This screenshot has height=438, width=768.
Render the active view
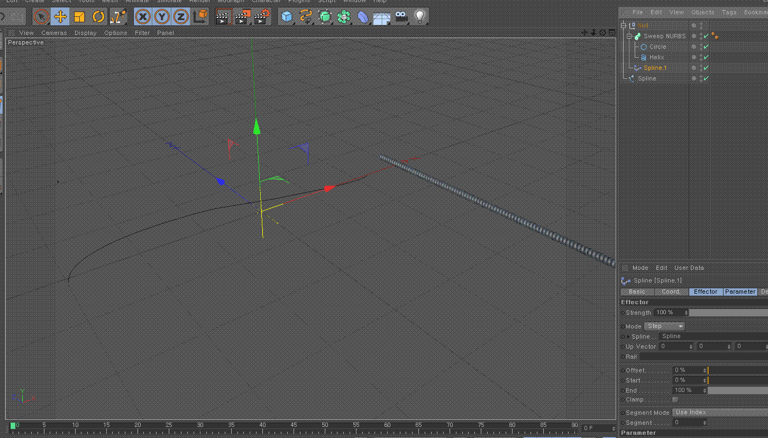pos(223,17)
